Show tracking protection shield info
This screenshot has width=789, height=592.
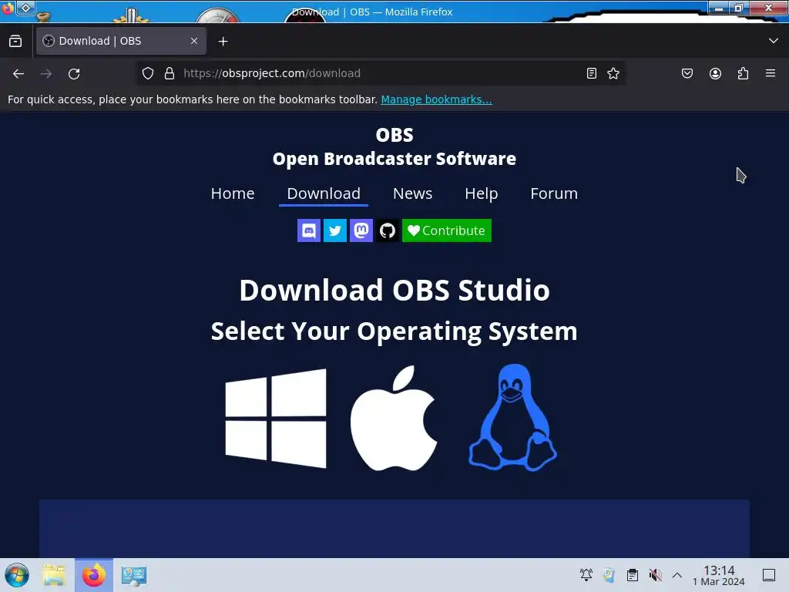click(x=147, y=73)
